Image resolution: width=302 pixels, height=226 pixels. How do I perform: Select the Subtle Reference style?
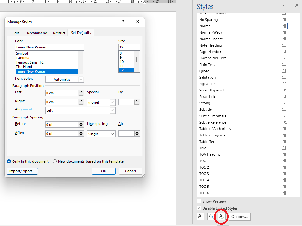(x=242, y=122)
